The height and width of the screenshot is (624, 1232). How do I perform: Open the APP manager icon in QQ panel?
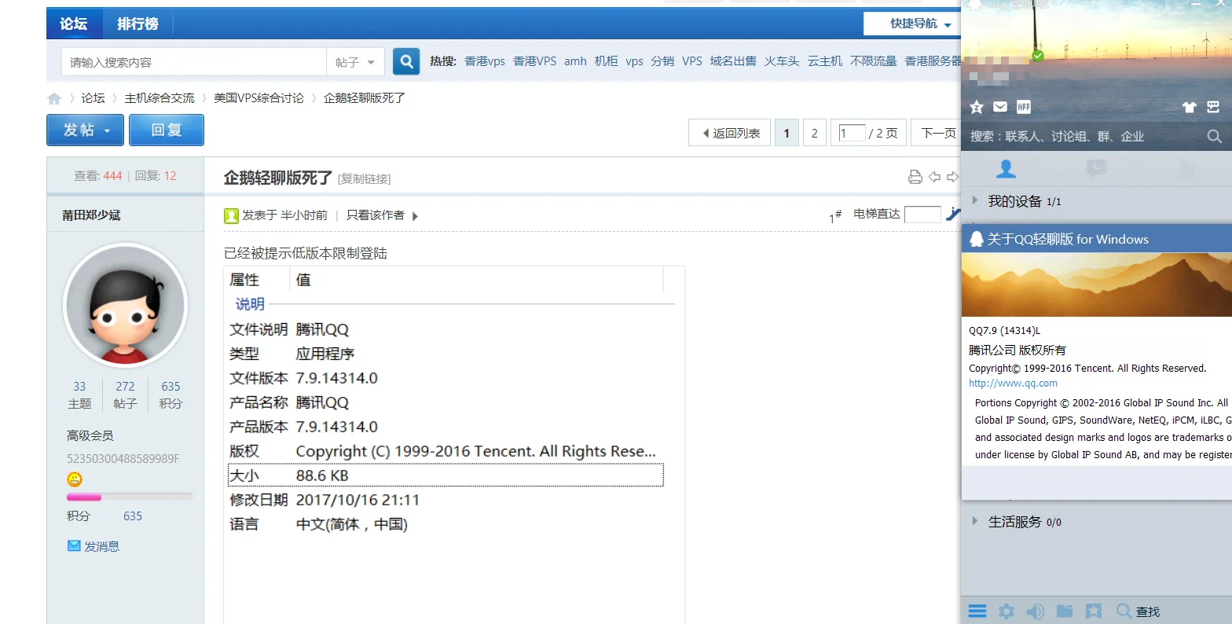coord(1024,107)
